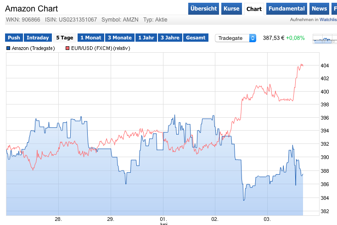This screenshot has height=225, width=337.
Task: Toggle the Amazon (Tradegate) legend label
Action: pos(33,48)
